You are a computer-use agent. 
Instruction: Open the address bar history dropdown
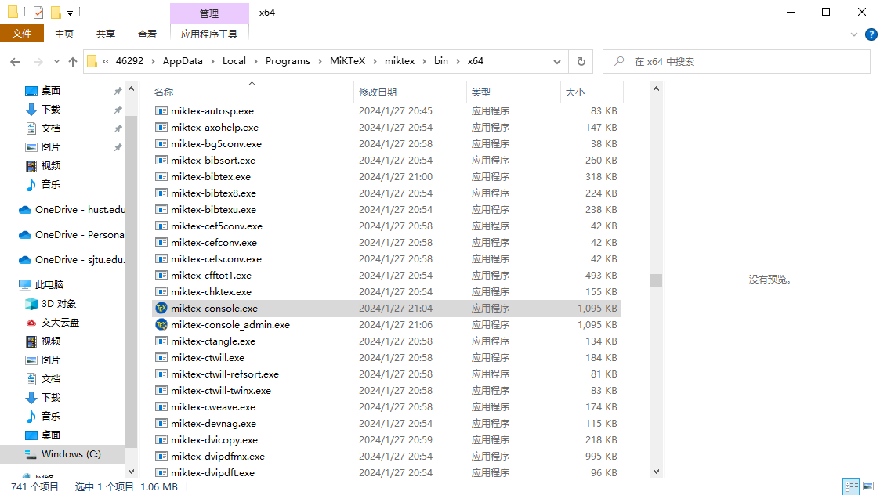coord(556,61)
